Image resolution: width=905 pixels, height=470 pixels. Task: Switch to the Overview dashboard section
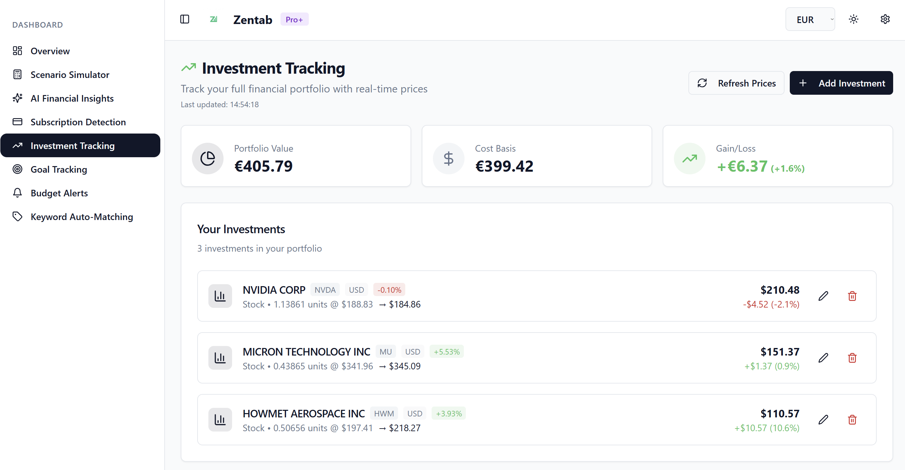point(50,51)
